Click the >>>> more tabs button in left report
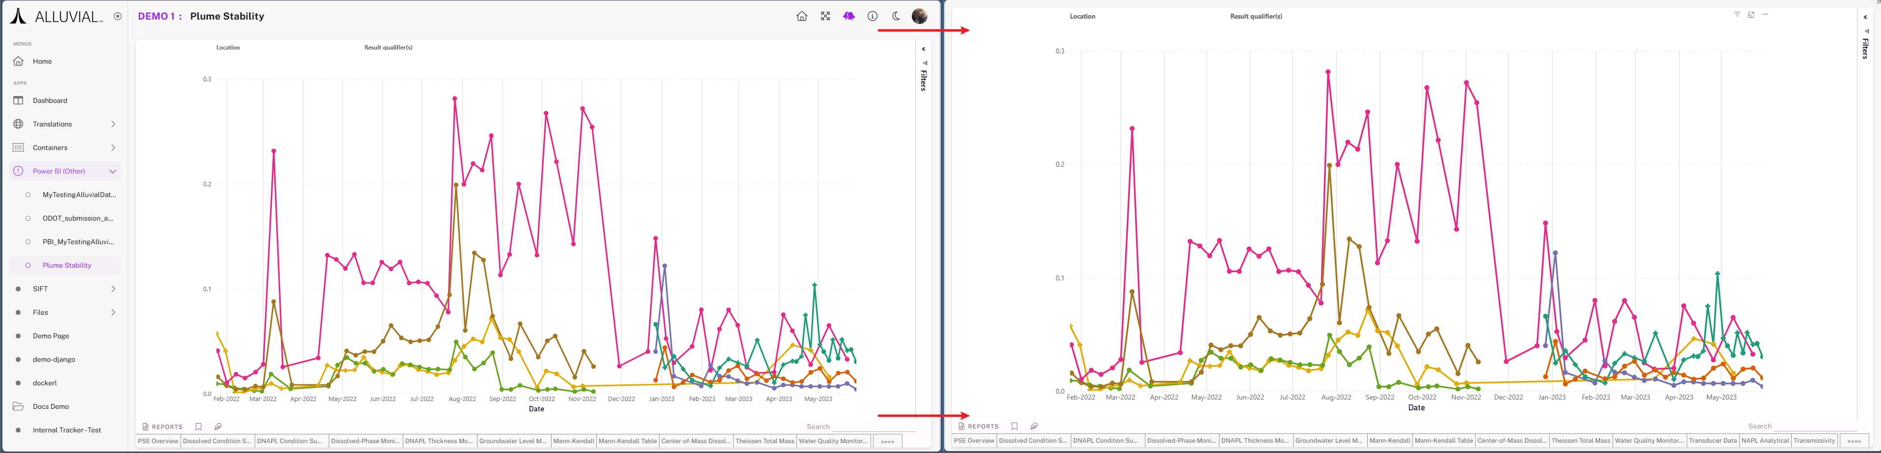This screenshot has width=1881, height=453. (887, 441)
